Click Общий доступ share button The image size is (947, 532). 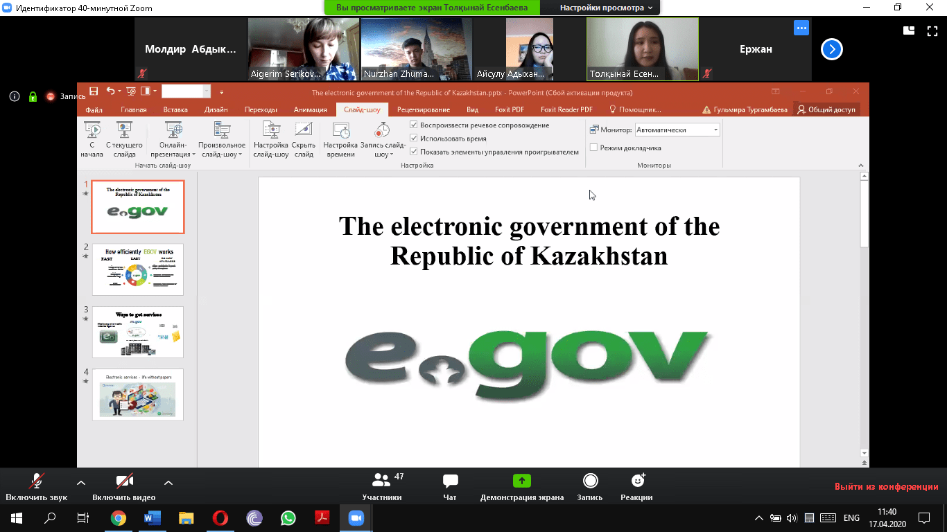click(826, 109)
